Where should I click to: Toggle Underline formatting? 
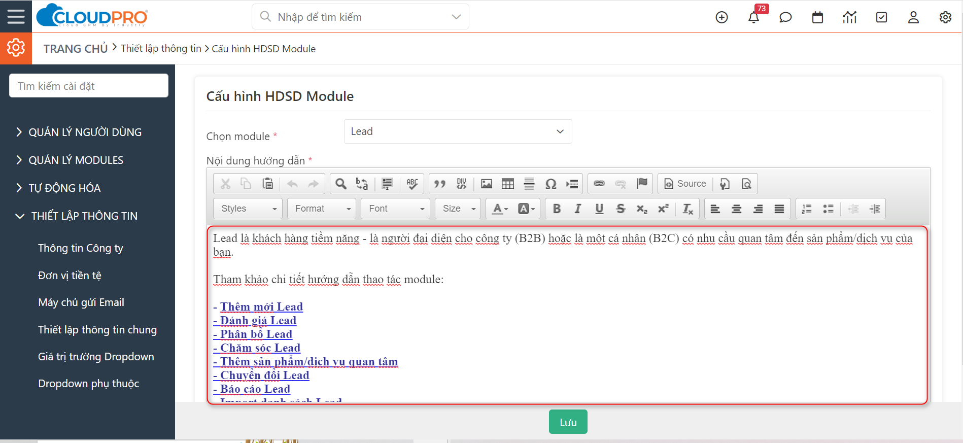[599, 209]
